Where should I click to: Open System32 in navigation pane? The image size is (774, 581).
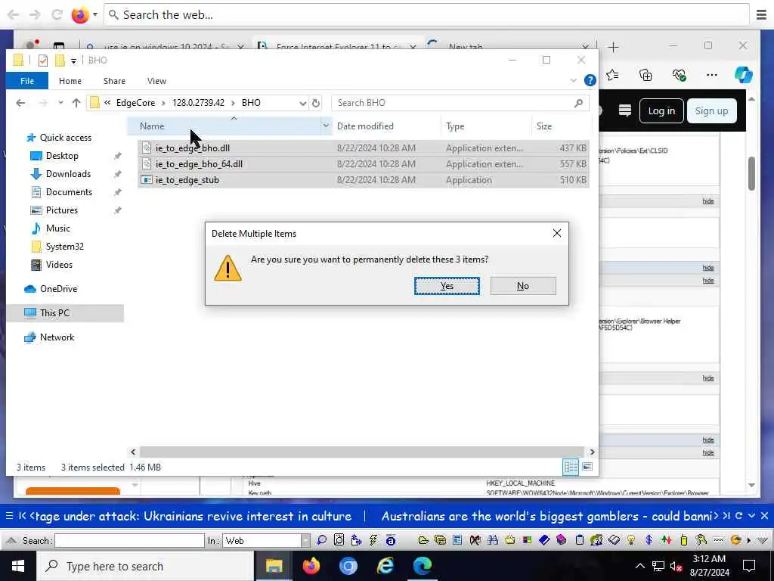(x=64, y=247)
